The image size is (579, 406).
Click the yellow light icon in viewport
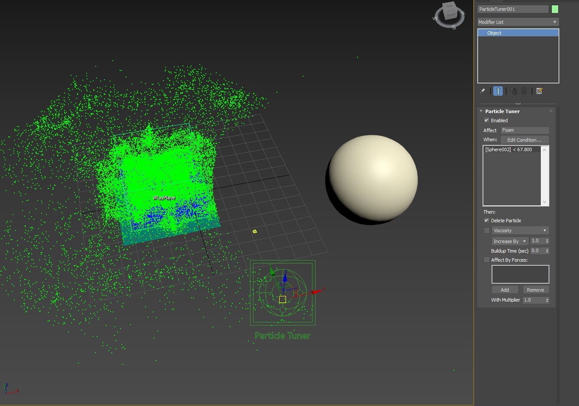tap(255, 231)
